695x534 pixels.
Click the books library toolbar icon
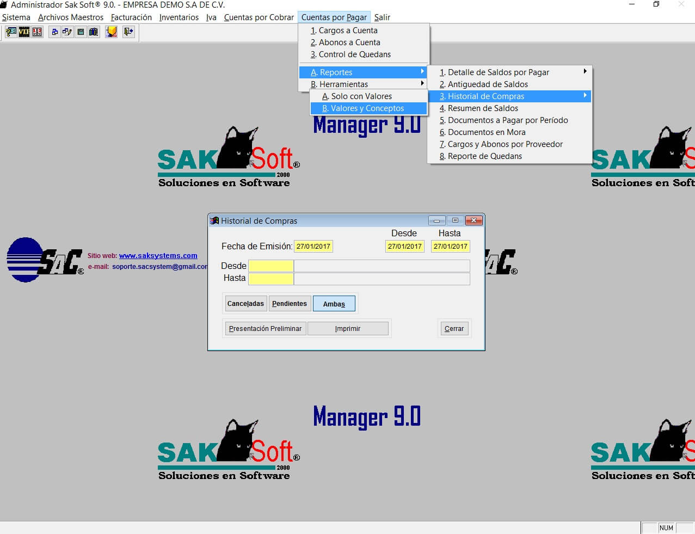(94, 32)
